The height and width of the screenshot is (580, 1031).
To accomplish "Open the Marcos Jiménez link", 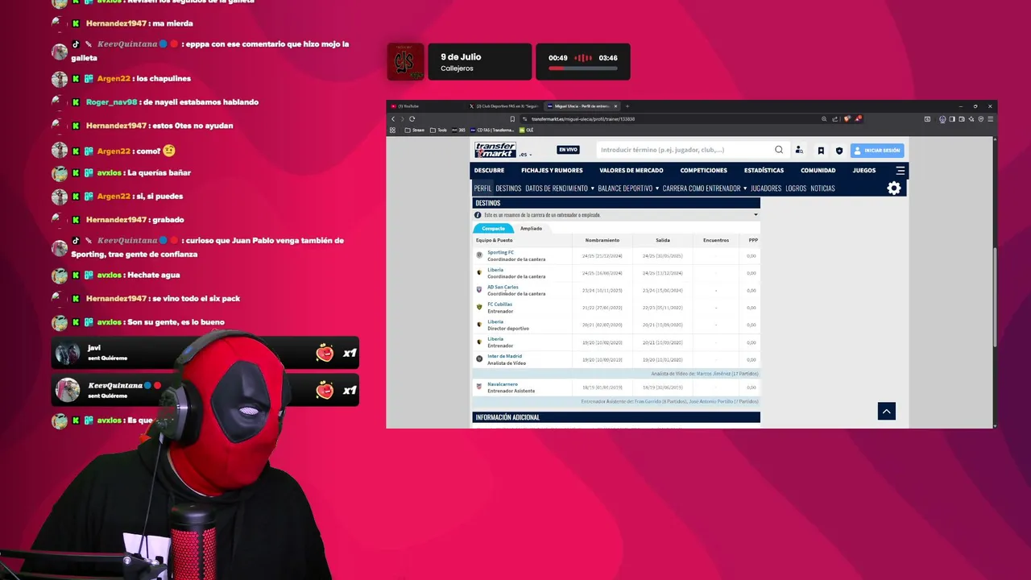I will click(712, 374).
